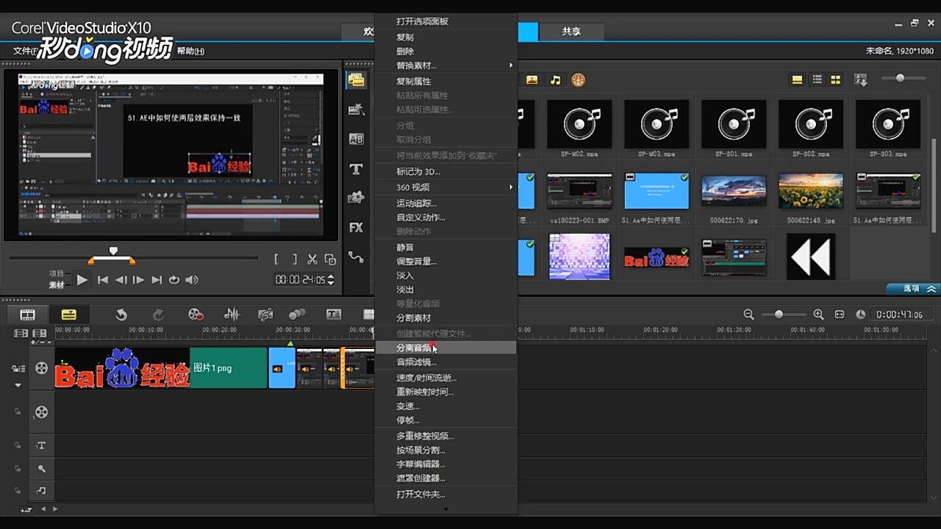941x529 pixels.
Task: Click the project duration clock icon
Action: [861, 314]
